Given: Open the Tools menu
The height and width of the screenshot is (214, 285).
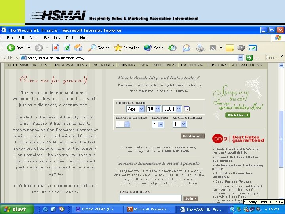Looking at the screenshot, I should coord(70,38).
